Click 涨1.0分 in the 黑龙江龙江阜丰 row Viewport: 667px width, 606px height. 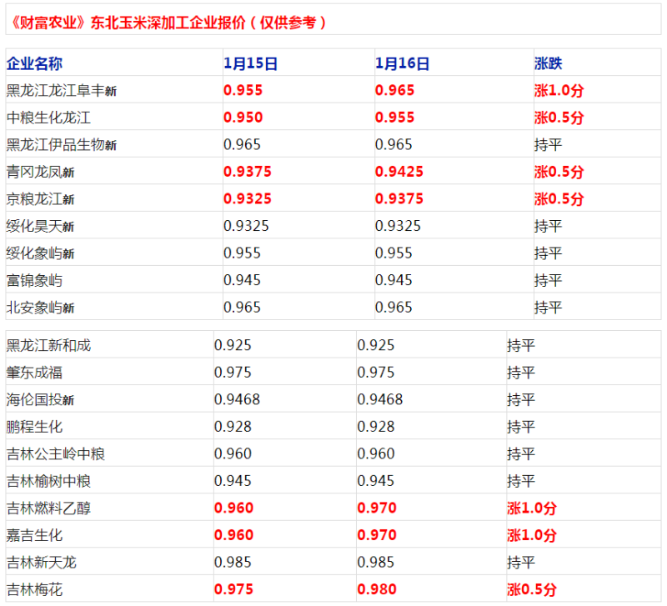559,91
